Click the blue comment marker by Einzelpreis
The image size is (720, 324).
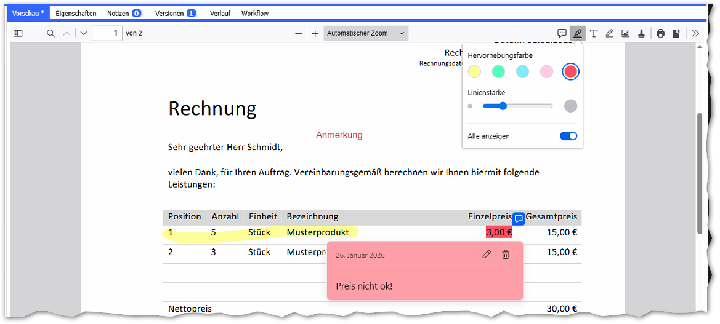[519, 219]
